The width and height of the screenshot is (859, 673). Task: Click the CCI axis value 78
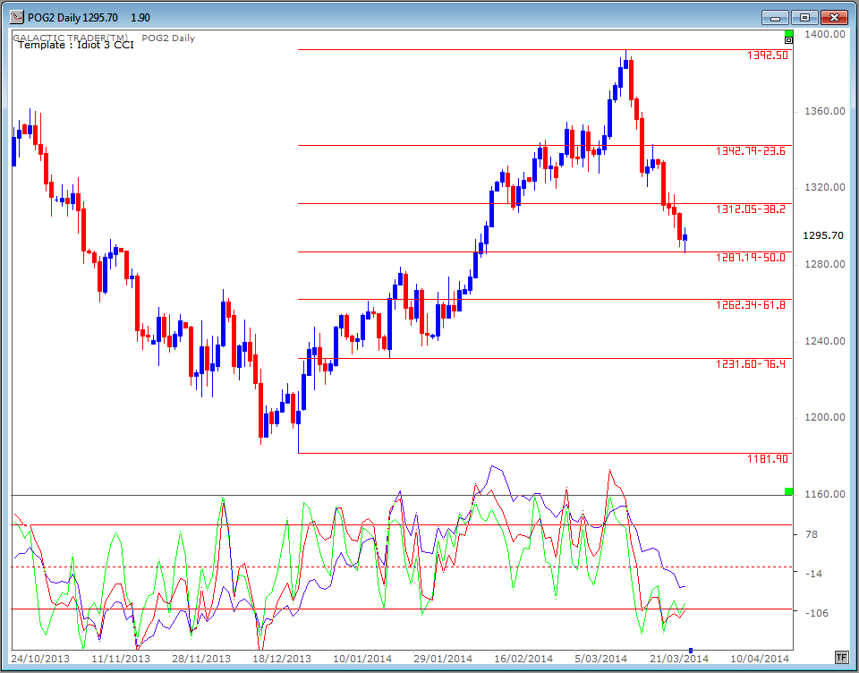812,534
